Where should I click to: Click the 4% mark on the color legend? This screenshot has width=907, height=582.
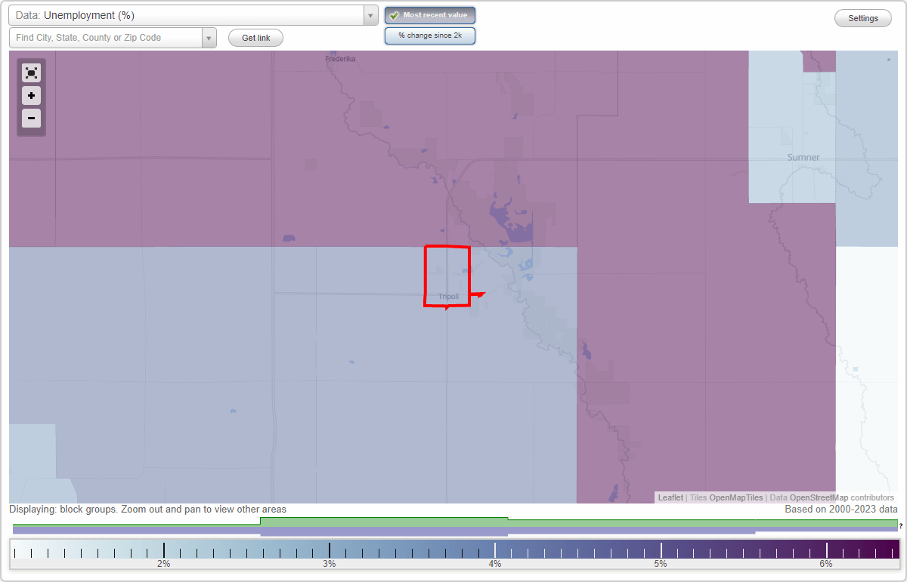point(495,550)
